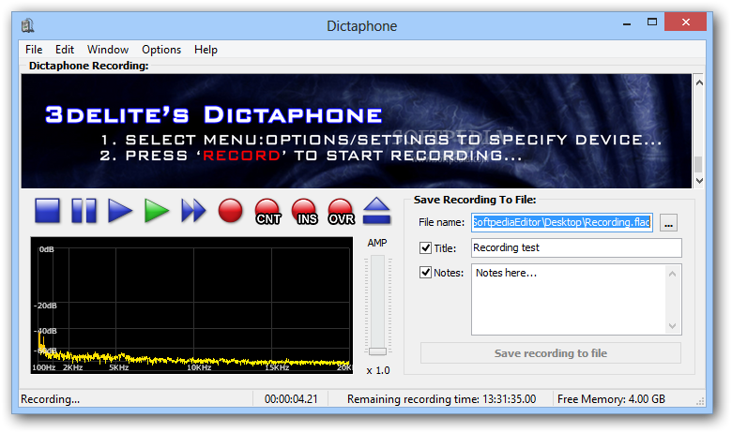Maximize the Dictaphone window
Viewport: 732px width, 433px height.
point(652,22)
